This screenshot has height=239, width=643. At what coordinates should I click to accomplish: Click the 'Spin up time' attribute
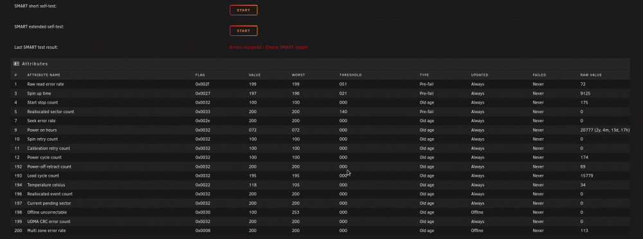[39, 93]
